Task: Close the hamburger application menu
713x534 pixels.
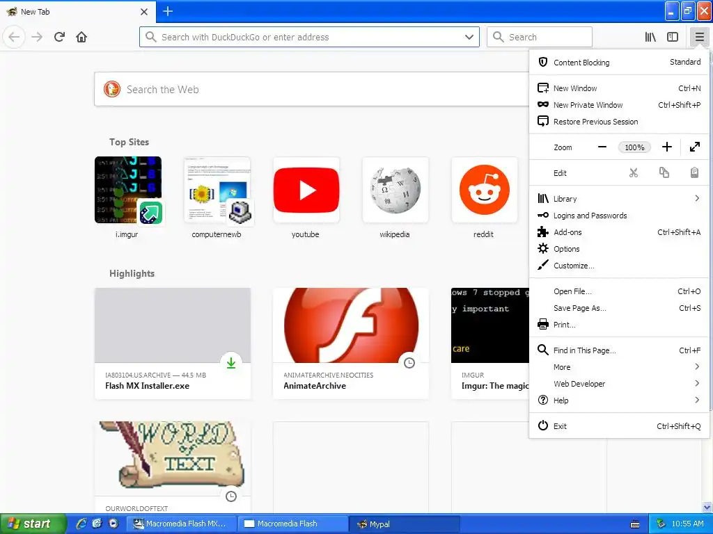Action: coord(699,37)
